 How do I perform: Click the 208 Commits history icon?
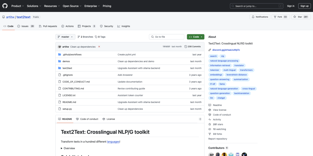point(186,47)
